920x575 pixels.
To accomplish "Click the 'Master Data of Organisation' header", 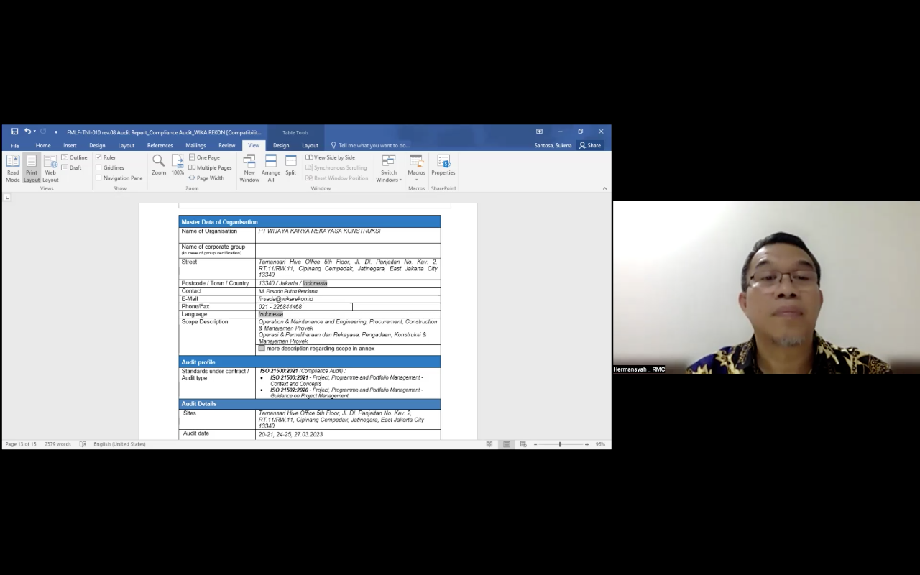I will click(x=310, y=222).
